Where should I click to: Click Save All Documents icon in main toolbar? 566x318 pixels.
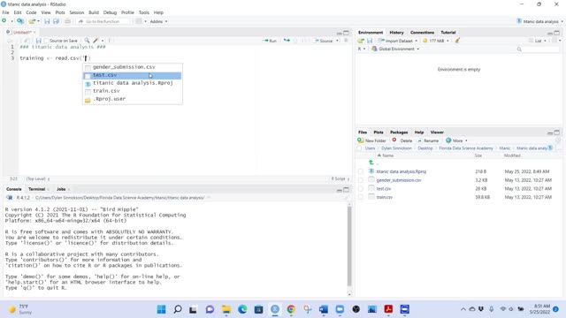[56, 21]
